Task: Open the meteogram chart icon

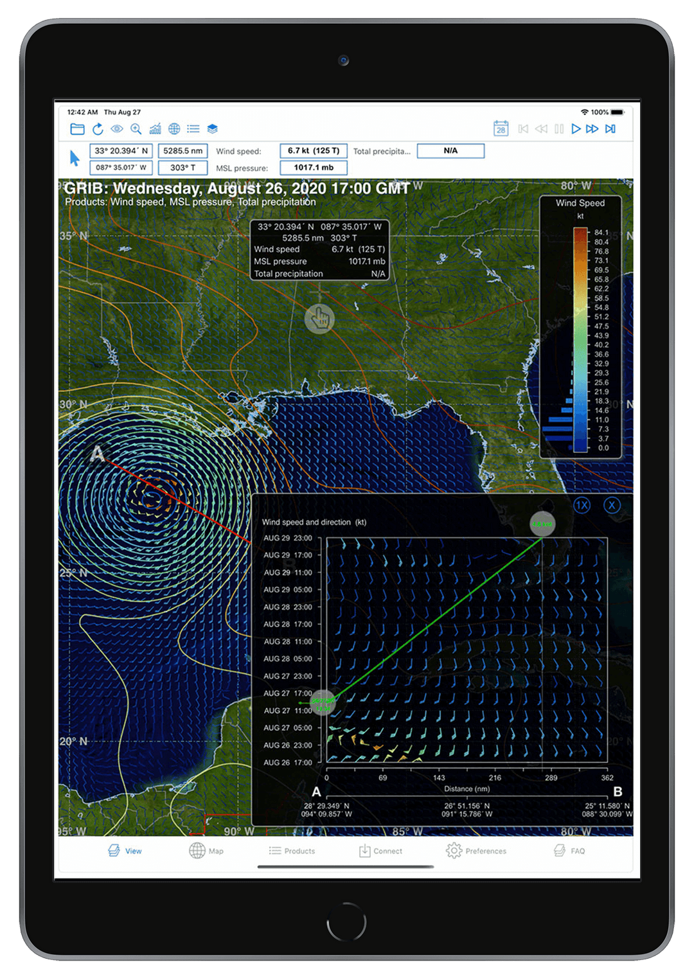Action: (155, 129)
